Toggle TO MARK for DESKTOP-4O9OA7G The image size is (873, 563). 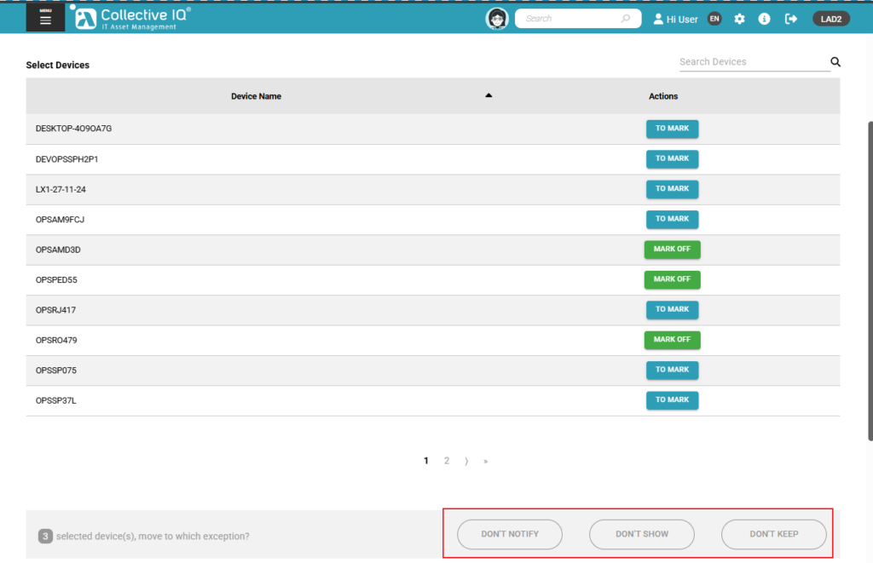click(672, 129)
